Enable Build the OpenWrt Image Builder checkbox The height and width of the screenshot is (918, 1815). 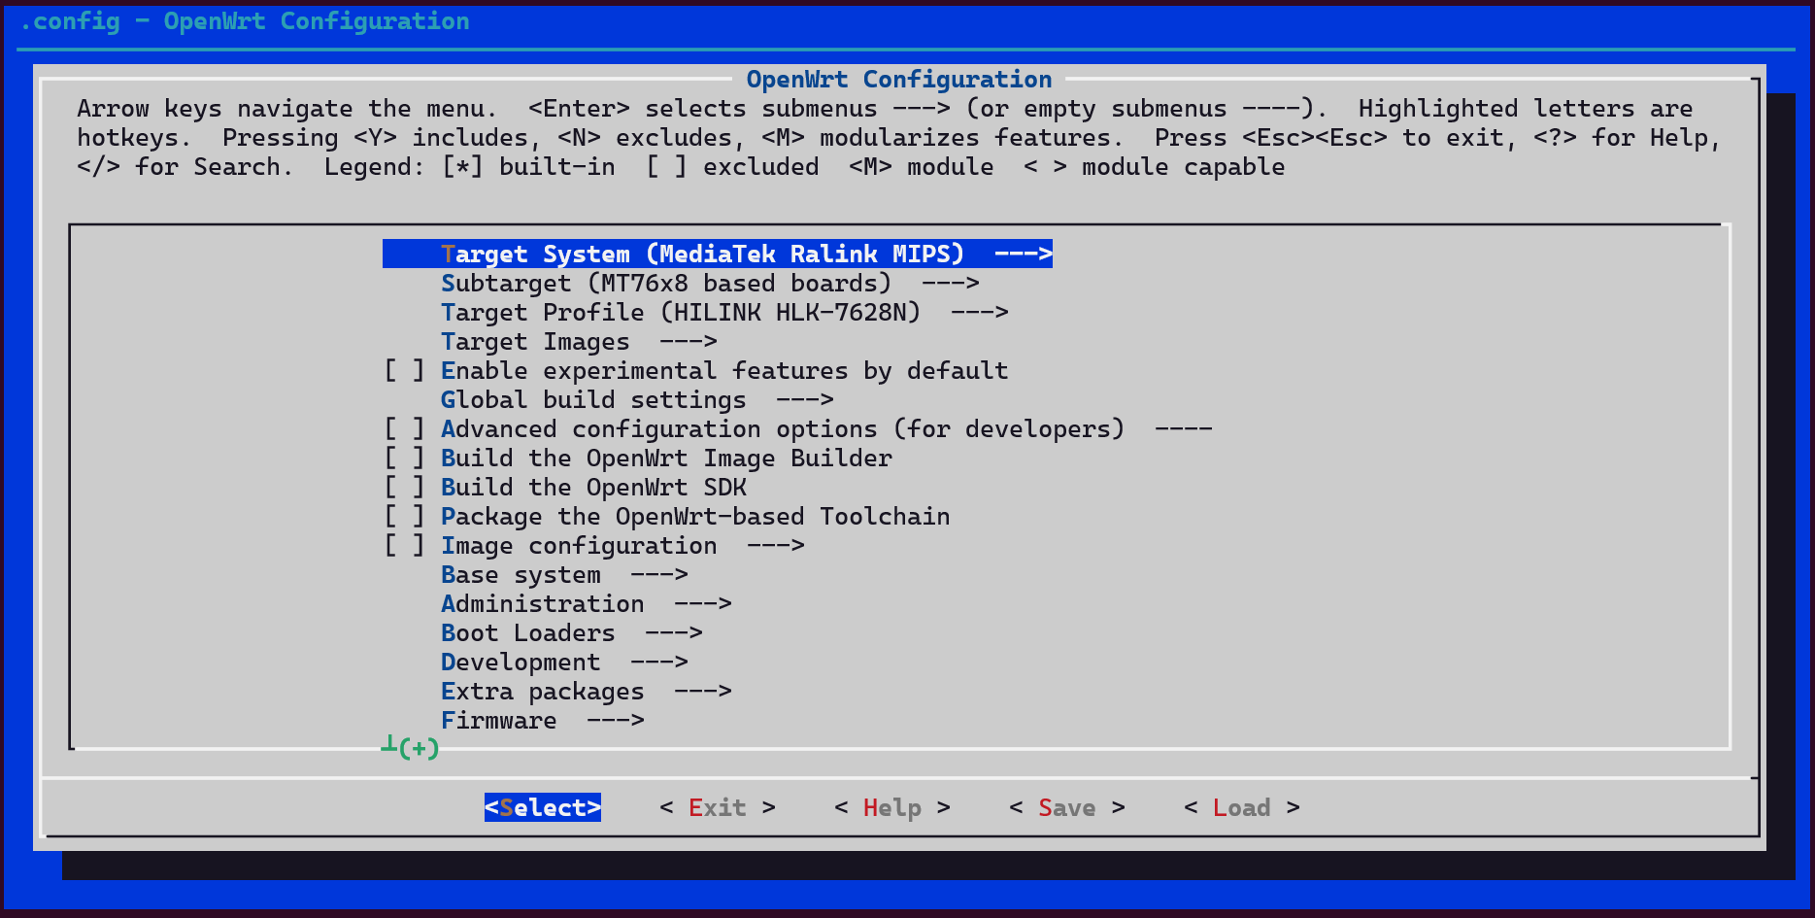(404, 459)
